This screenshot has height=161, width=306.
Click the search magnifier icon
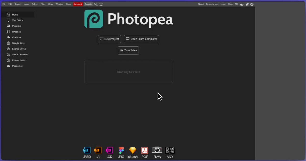(96, 4)
